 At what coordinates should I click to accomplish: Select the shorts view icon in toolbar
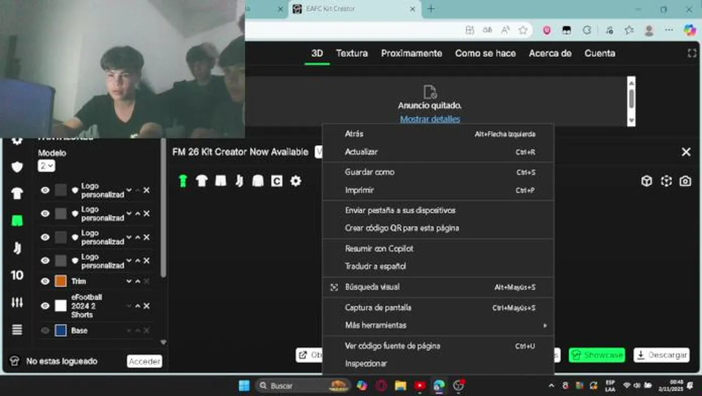(x=220, y=181)
